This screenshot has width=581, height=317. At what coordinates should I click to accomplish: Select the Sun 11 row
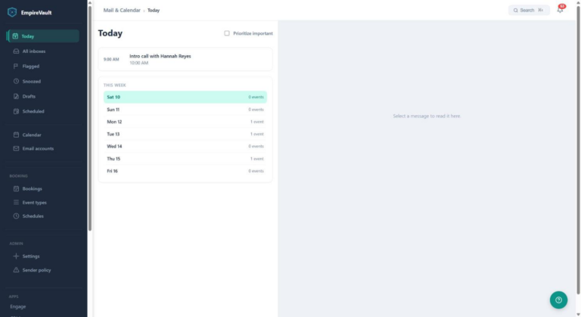[x=185, y=110]
